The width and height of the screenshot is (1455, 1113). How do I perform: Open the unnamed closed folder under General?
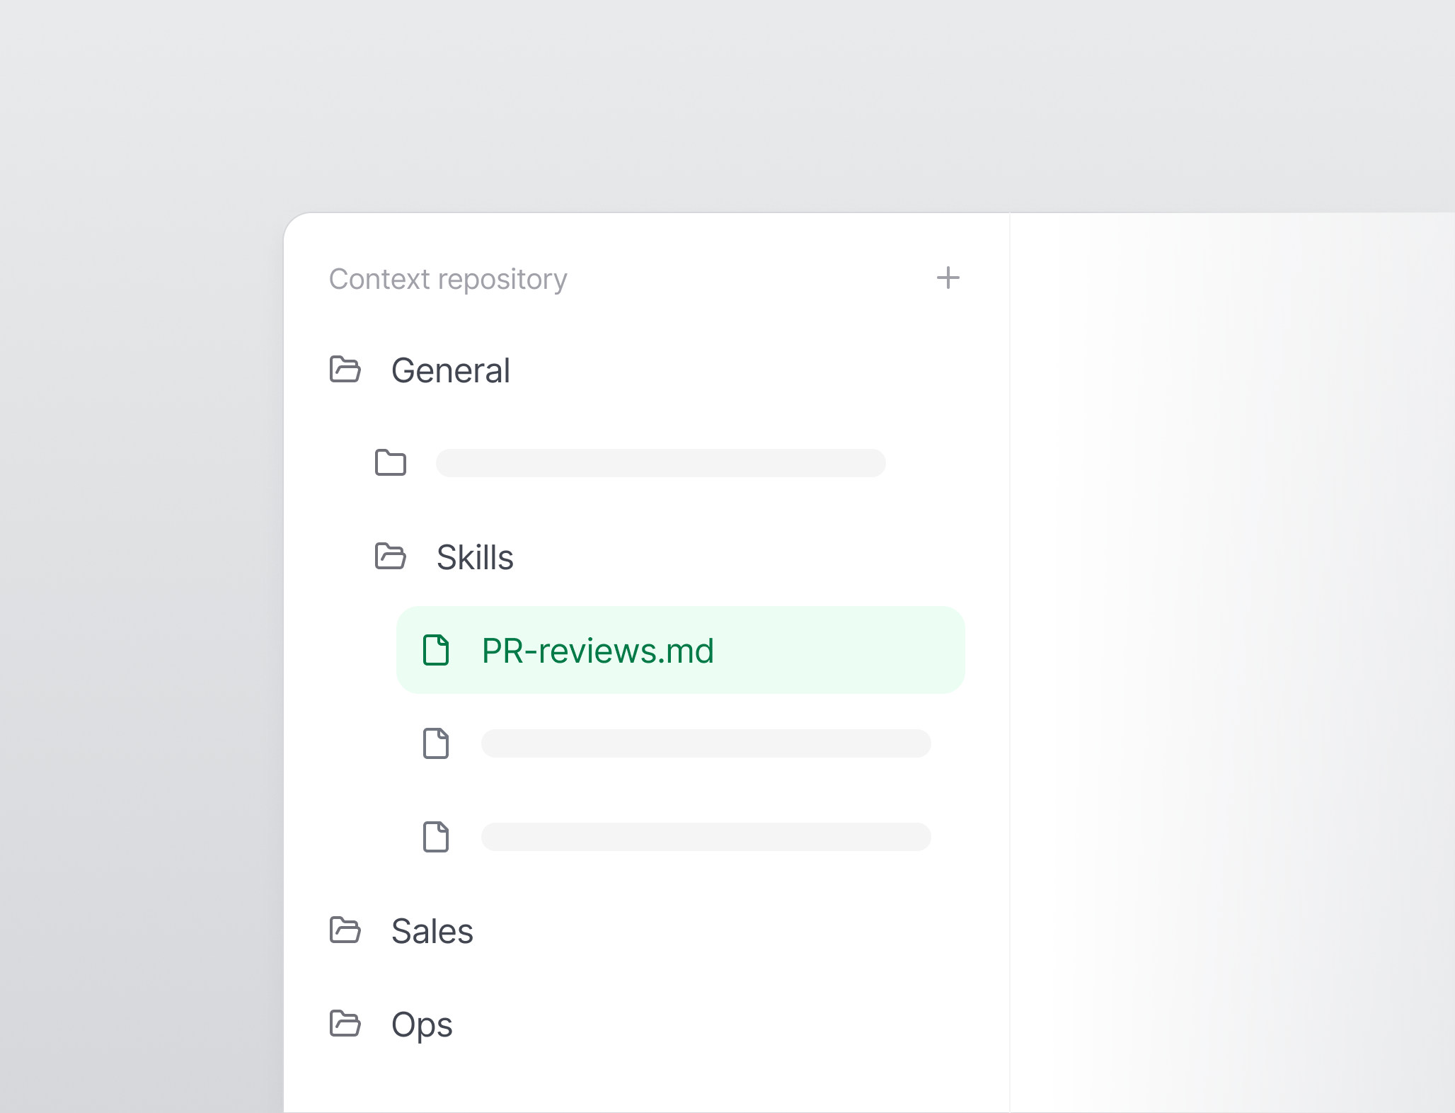(391, 463)
